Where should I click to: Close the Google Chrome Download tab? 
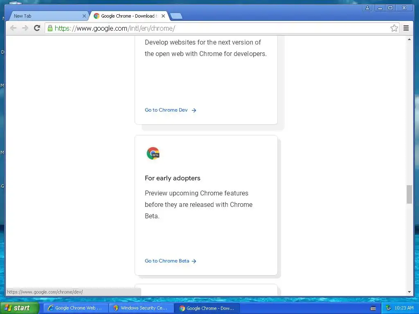pyautogui.click(x=163, y=16)
